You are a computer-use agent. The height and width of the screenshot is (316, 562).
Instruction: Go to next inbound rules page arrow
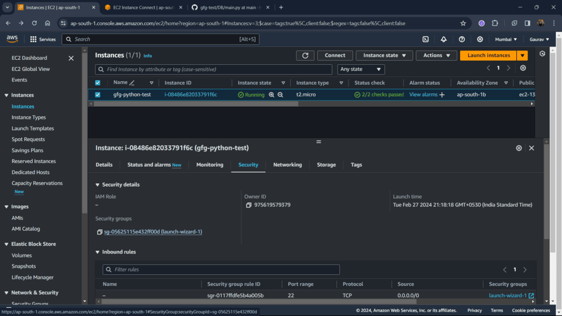[525, 269]
